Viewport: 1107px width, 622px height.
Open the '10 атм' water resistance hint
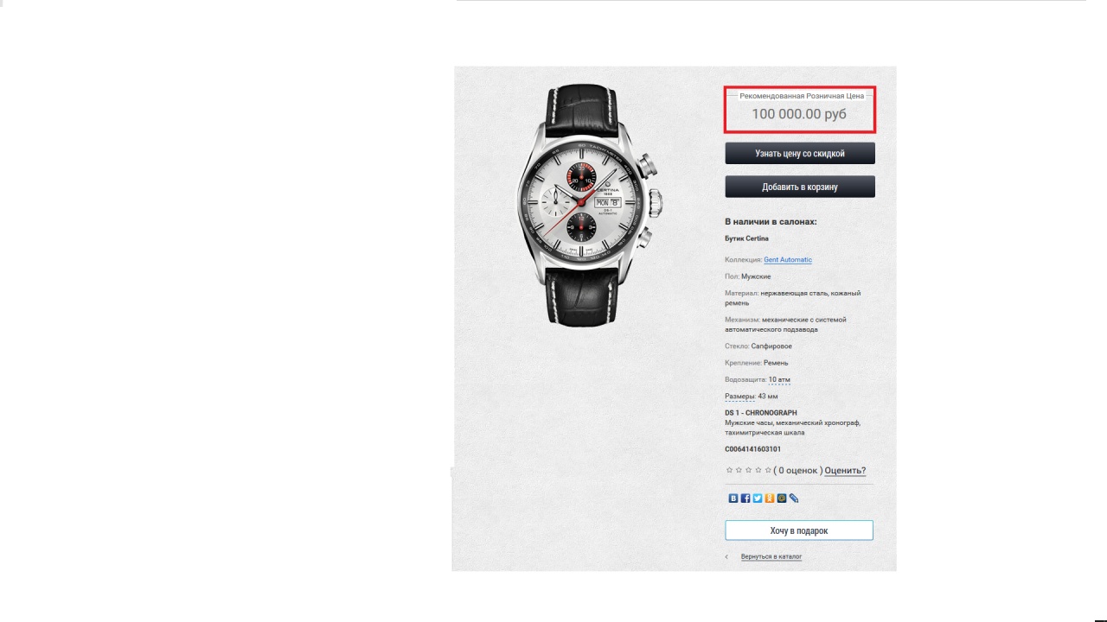(x=779, y=379)
